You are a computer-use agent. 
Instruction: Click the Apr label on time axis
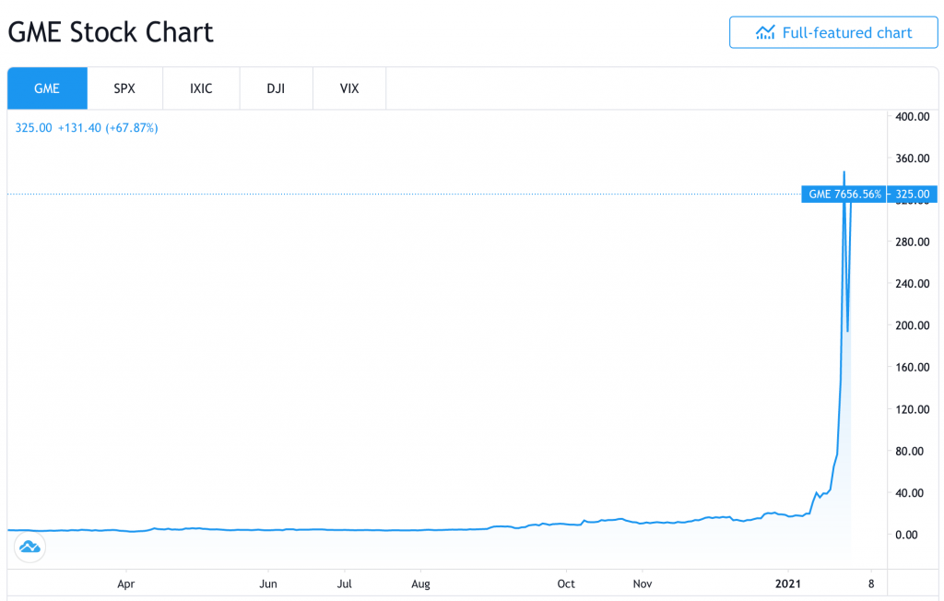126,583
